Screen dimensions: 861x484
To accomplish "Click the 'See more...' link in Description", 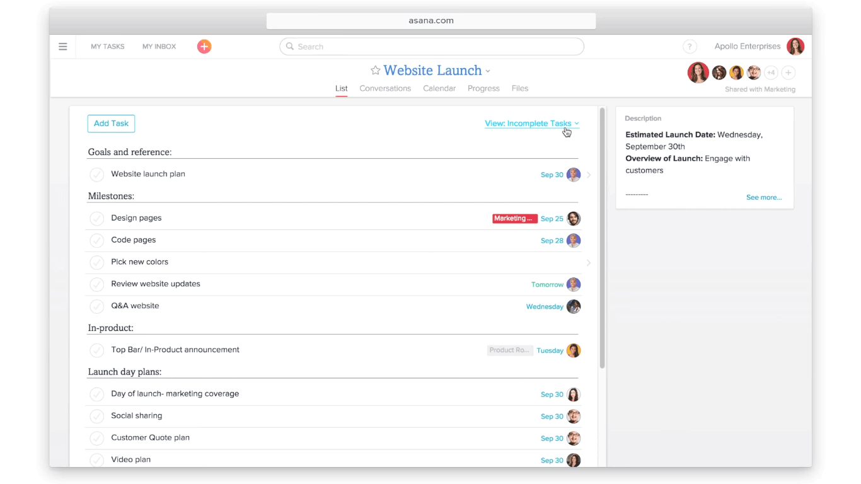I will pos(763,197).
